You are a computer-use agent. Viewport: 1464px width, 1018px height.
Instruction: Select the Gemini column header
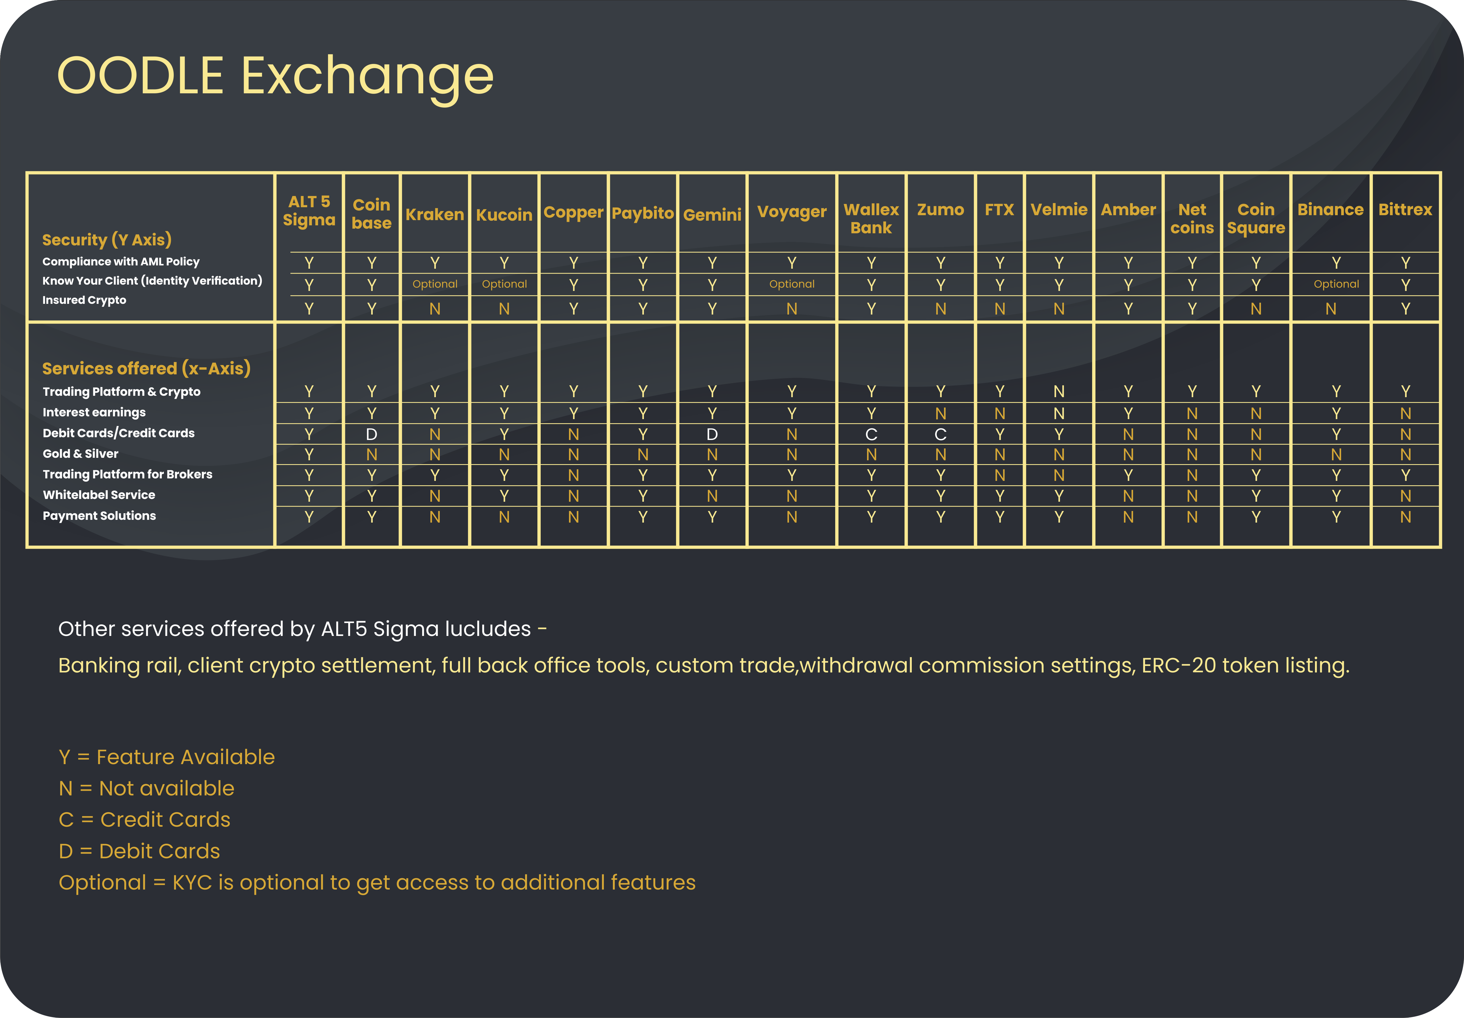coord(712,215)
